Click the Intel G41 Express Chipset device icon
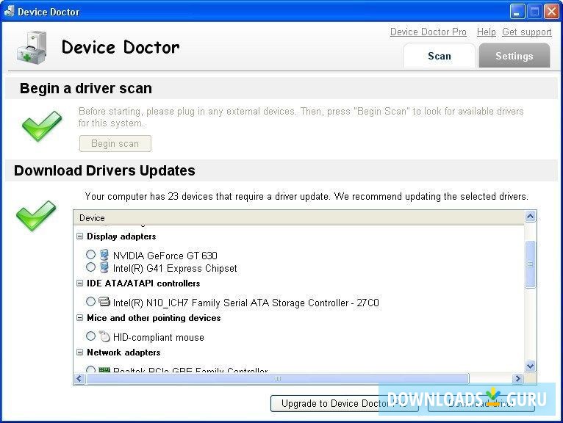This screenshot has height=423, width=563. point(104,267)
